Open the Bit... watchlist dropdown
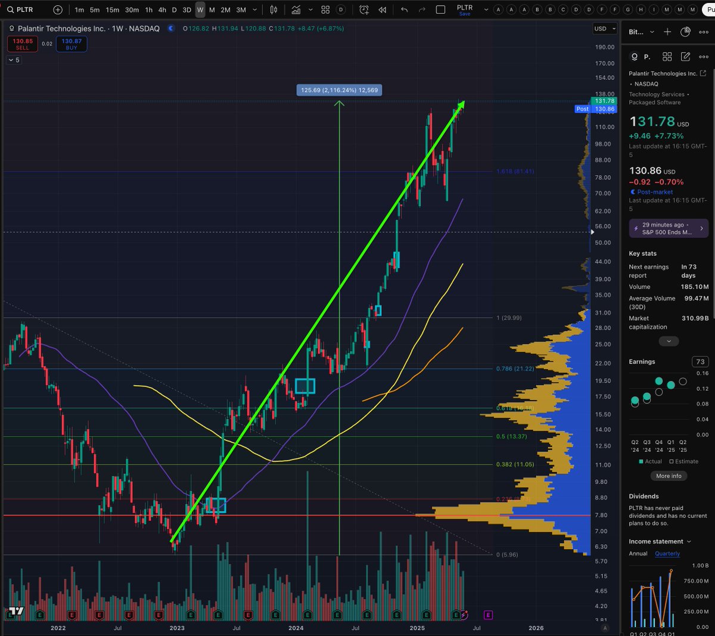This screenshot has width=715, height=636. pyautogui.click(x=642, y=32)
